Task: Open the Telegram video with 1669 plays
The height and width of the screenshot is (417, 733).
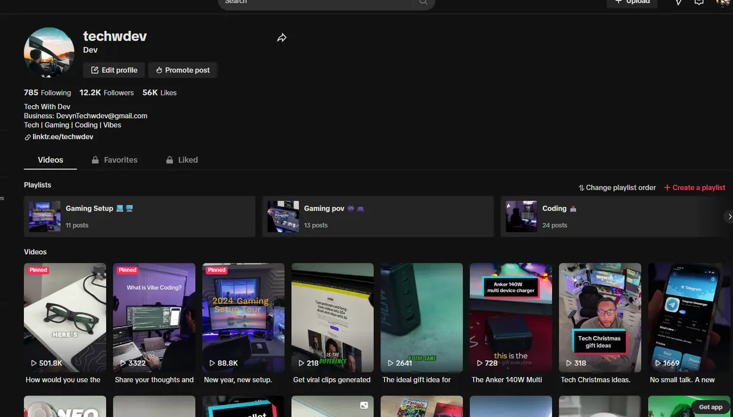Action: point(689,318)
